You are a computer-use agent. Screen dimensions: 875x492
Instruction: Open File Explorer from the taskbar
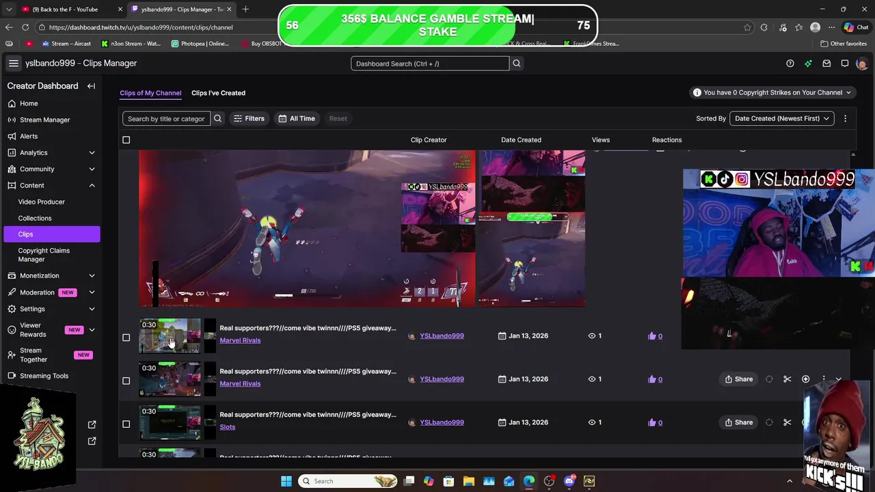[468, 481]
